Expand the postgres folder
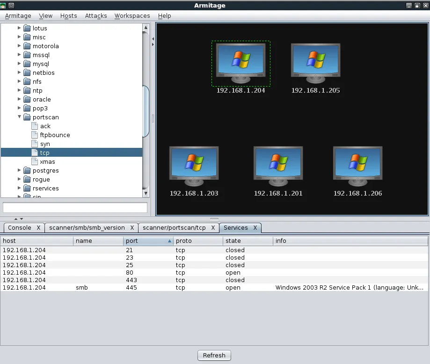This screenshot has height=364, width=430. (19, 171)
